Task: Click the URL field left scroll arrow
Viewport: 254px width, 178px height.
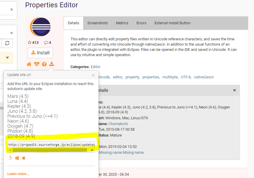Action: coord(10,150)
